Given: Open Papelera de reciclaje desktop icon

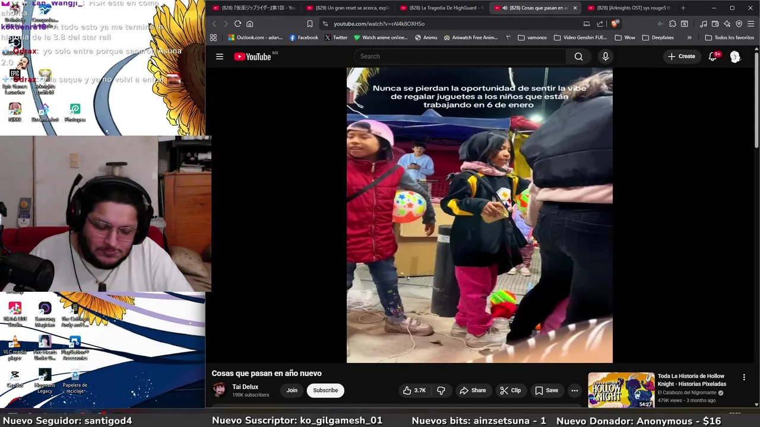Looking at the screenshot, I should click(x=75, y=381).
